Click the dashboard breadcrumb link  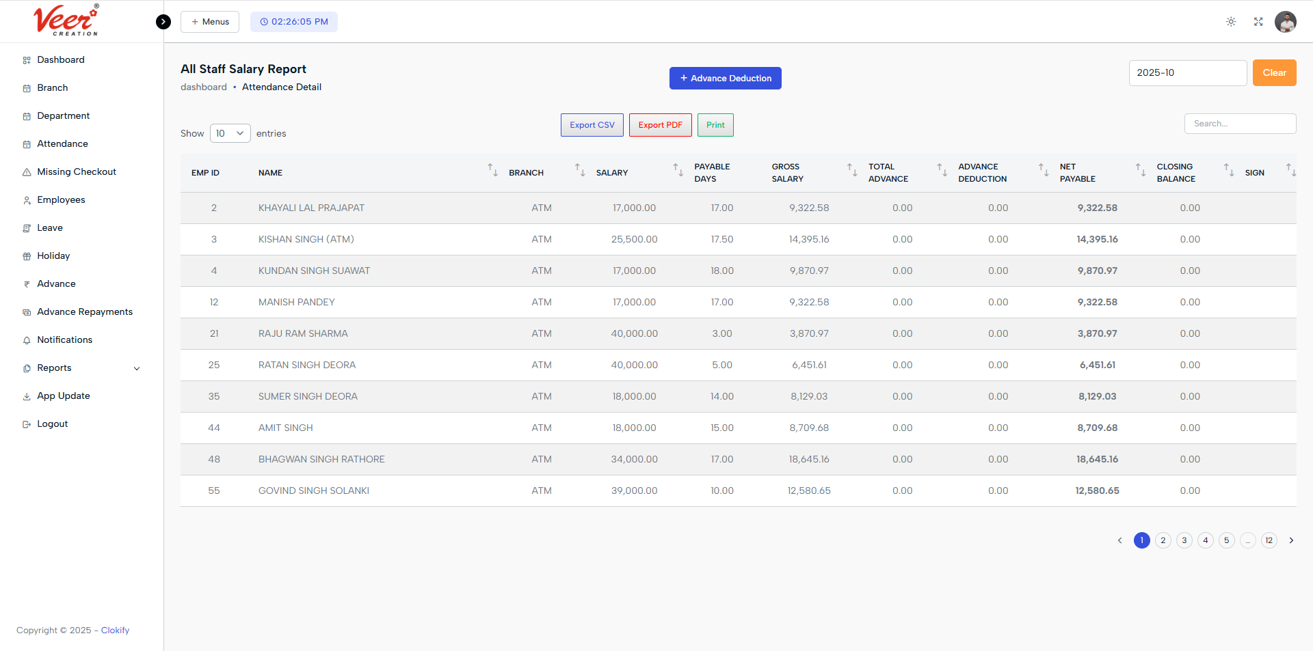pos(203,87)
